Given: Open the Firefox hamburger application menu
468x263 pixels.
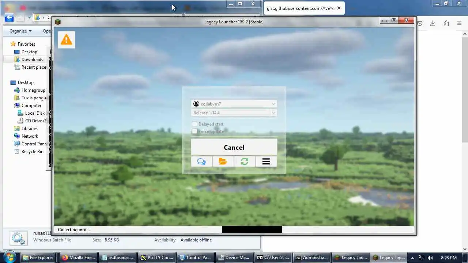Looking at the screenshot, I should [x=459, y=23].
